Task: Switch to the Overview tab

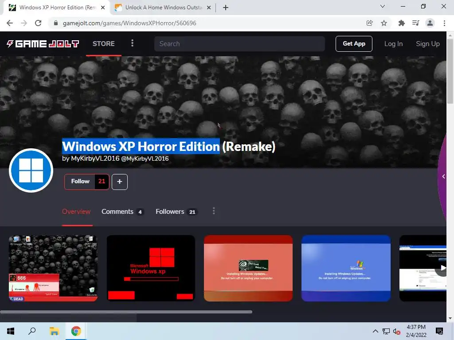Action: (76, 212)
